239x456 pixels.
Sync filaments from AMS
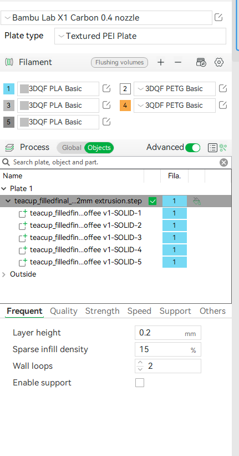201,62
